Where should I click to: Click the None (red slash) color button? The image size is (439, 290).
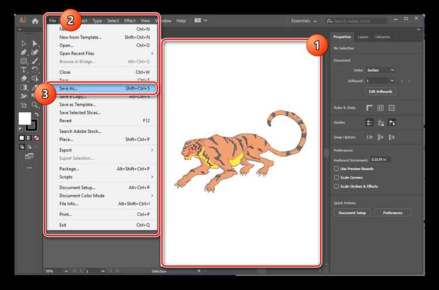click(36, 138)
